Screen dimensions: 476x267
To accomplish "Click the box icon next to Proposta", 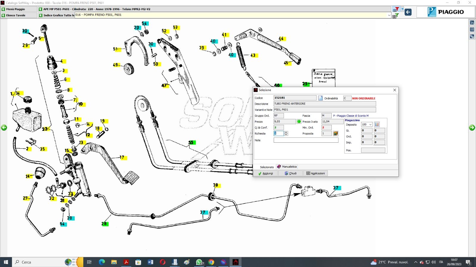I will point(336,133).
